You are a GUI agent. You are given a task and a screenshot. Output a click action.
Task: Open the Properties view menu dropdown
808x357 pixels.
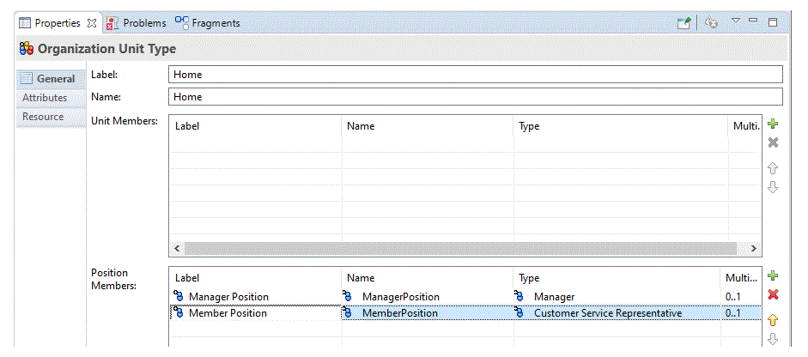pyautogui.click(x=735, y=21)
